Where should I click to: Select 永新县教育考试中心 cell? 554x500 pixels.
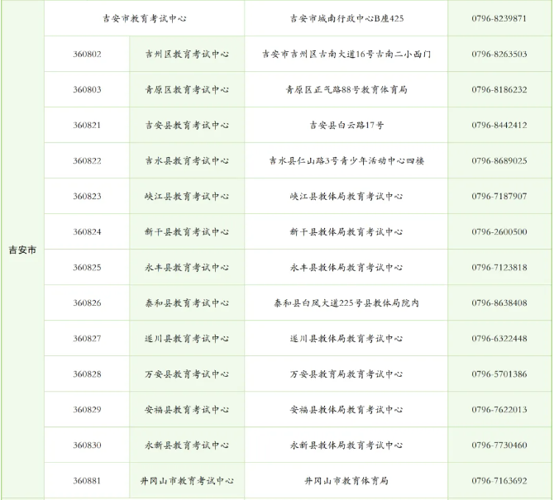tap(187, 445)
